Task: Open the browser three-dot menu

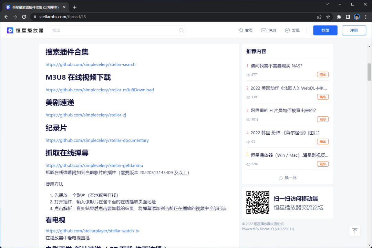Action: (366, 17)
